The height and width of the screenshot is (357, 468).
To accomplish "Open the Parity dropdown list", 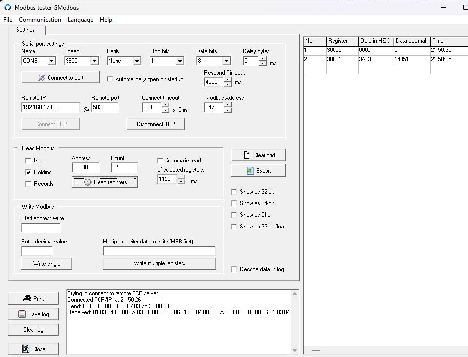I will click(137, 61).
